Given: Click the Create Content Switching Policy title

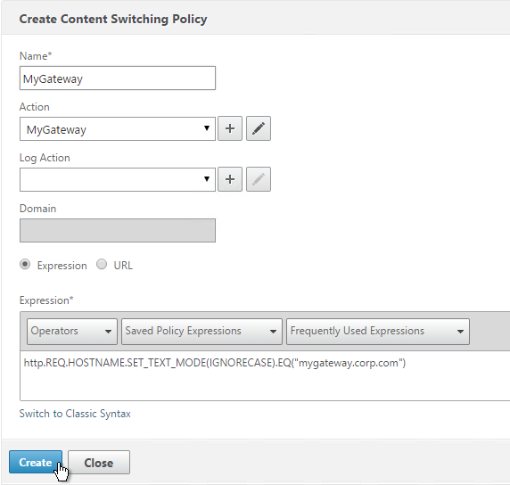Looking at the screenshot, I should pos(113,19).
